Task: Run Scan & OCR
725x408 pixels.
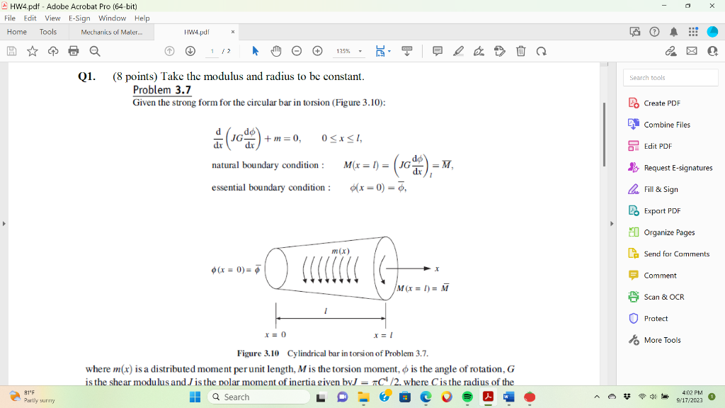Action: 661,297
